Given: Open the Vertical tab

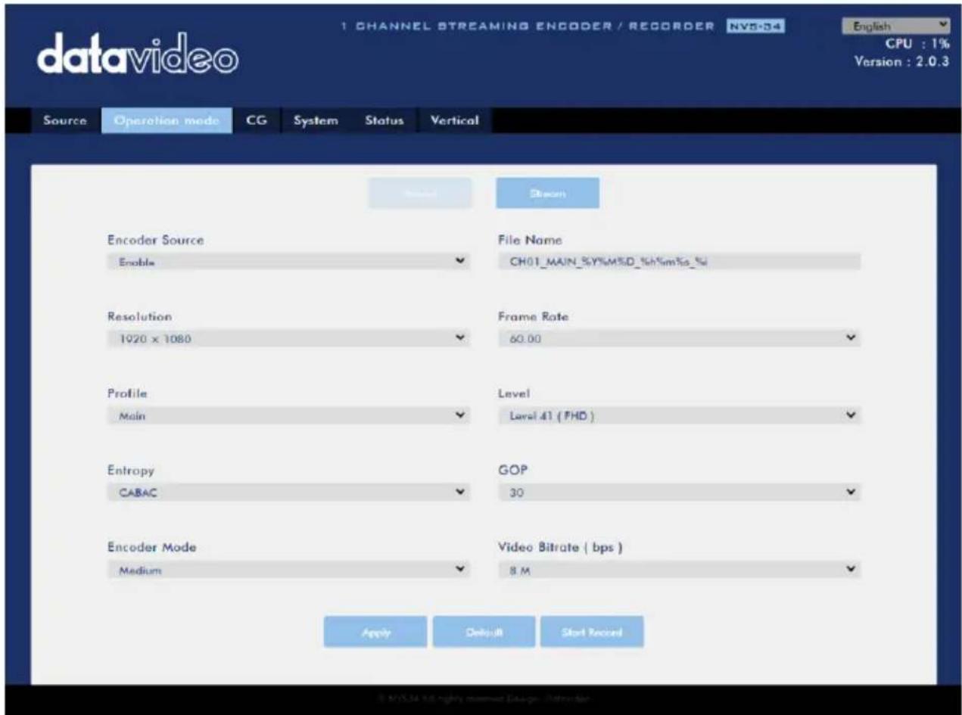Looking at the screenshot, I should point(454,121).
